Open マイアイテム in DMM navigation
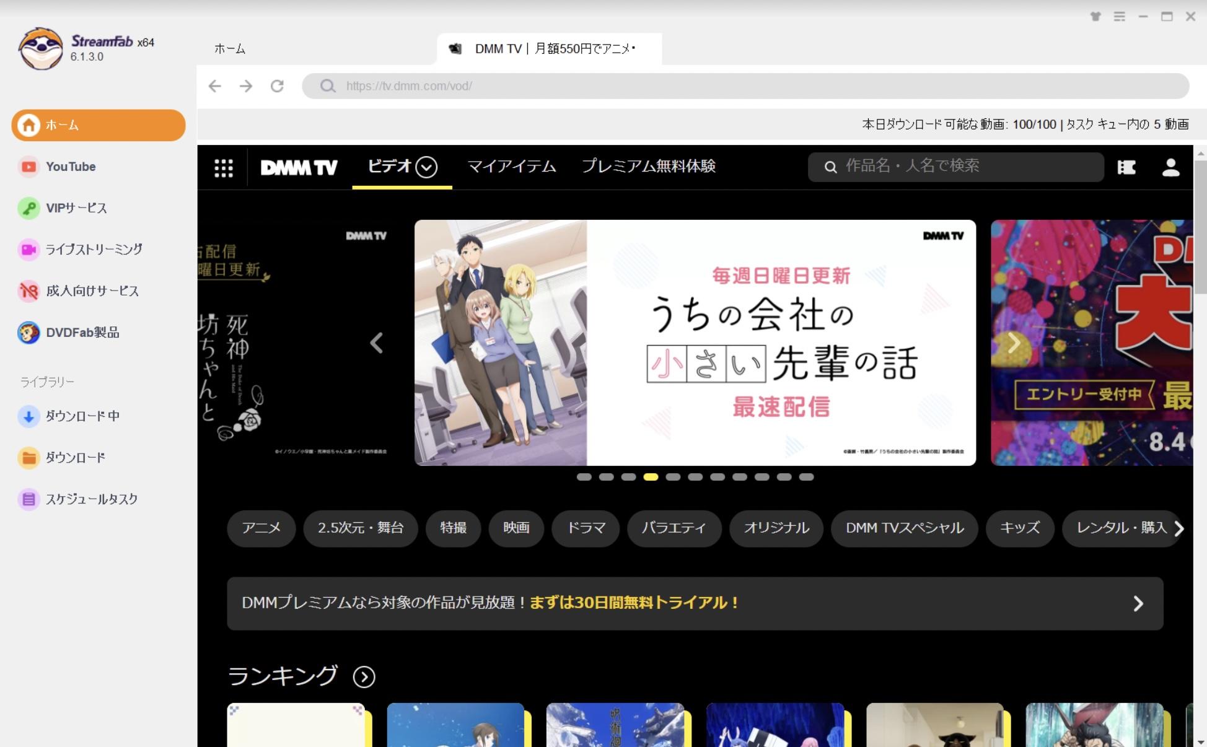This screenshot has width=1207, height=747. (512, 167)
